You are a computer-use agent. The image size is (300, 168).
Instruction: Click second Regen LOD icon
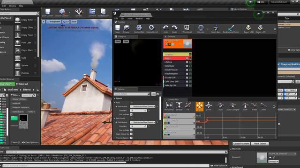(260, 28)
